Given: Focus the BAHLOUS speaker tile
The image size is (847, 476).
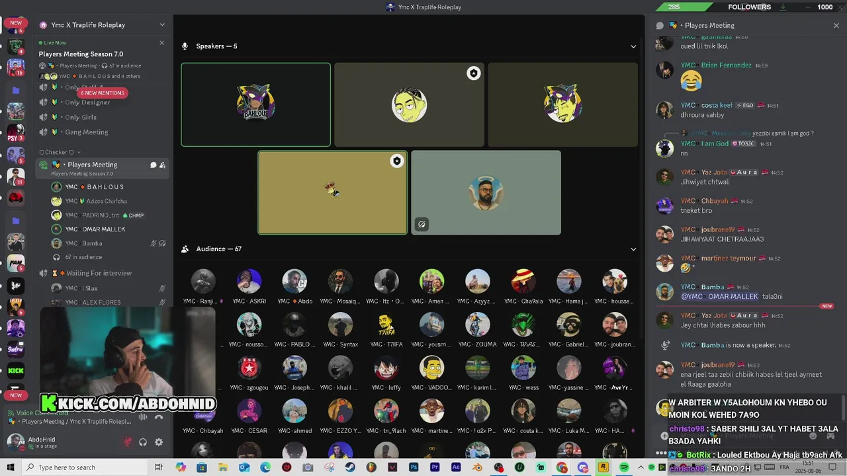Looking at the screenshot, I should point(255,104).
